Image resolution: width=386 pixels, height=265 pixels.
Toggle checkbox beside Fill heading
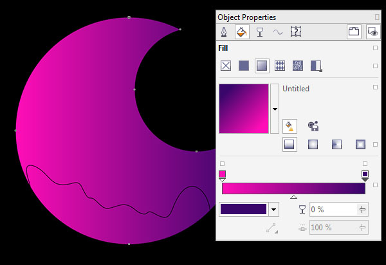click(x=375, y=48)
